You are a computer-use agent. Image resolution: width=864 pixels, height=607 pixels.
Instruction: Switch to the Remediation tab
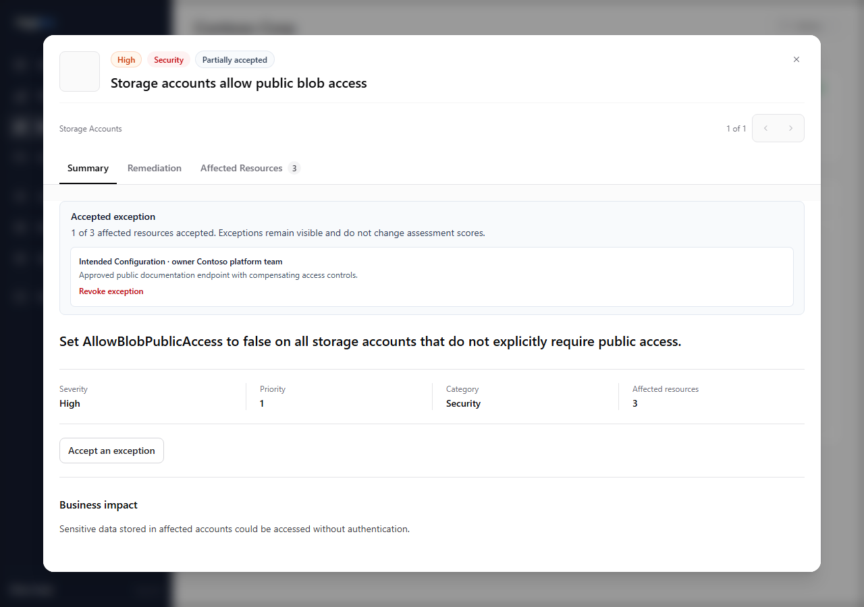tap(155, 169)
